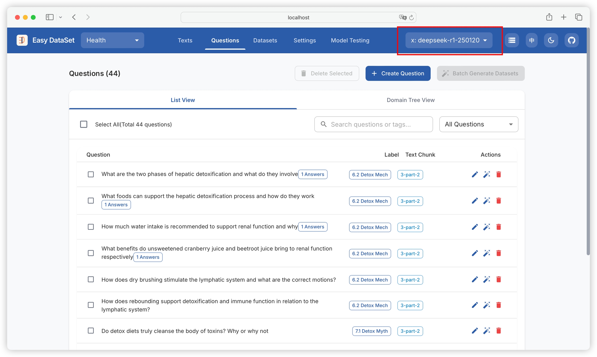Switch language with the 中 icon
597x357 pixels.
click(531, 40)
